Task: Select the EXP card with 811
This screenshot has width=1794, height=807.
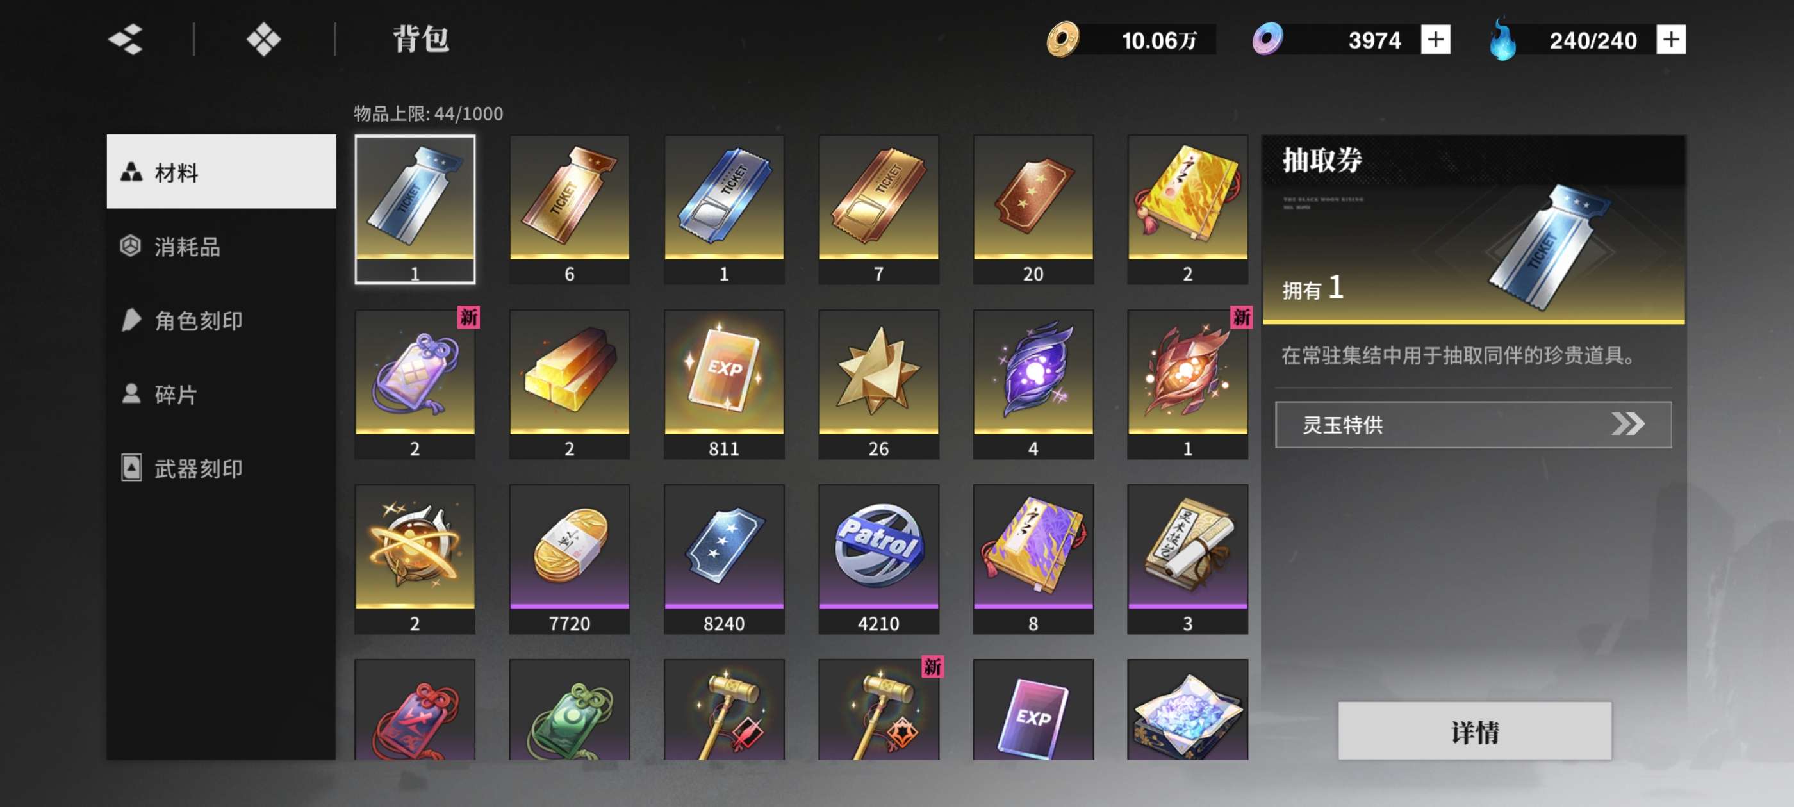Action: pos(723,384)
